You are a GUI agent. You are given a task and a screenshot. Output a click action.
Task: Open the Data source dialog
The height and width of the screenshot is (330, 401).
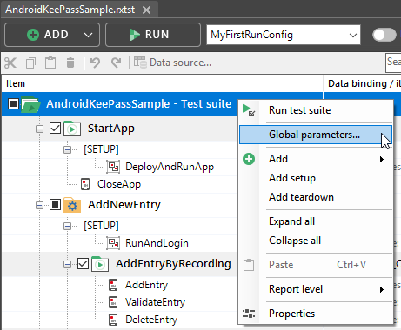[x=172, y=63]
